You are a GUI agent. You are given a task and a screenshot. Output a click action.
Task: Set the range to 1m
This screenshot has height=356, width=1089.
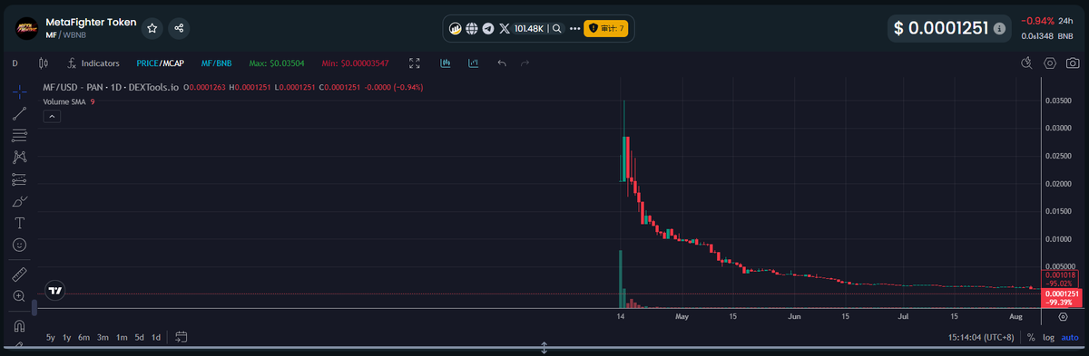[121, 337]
